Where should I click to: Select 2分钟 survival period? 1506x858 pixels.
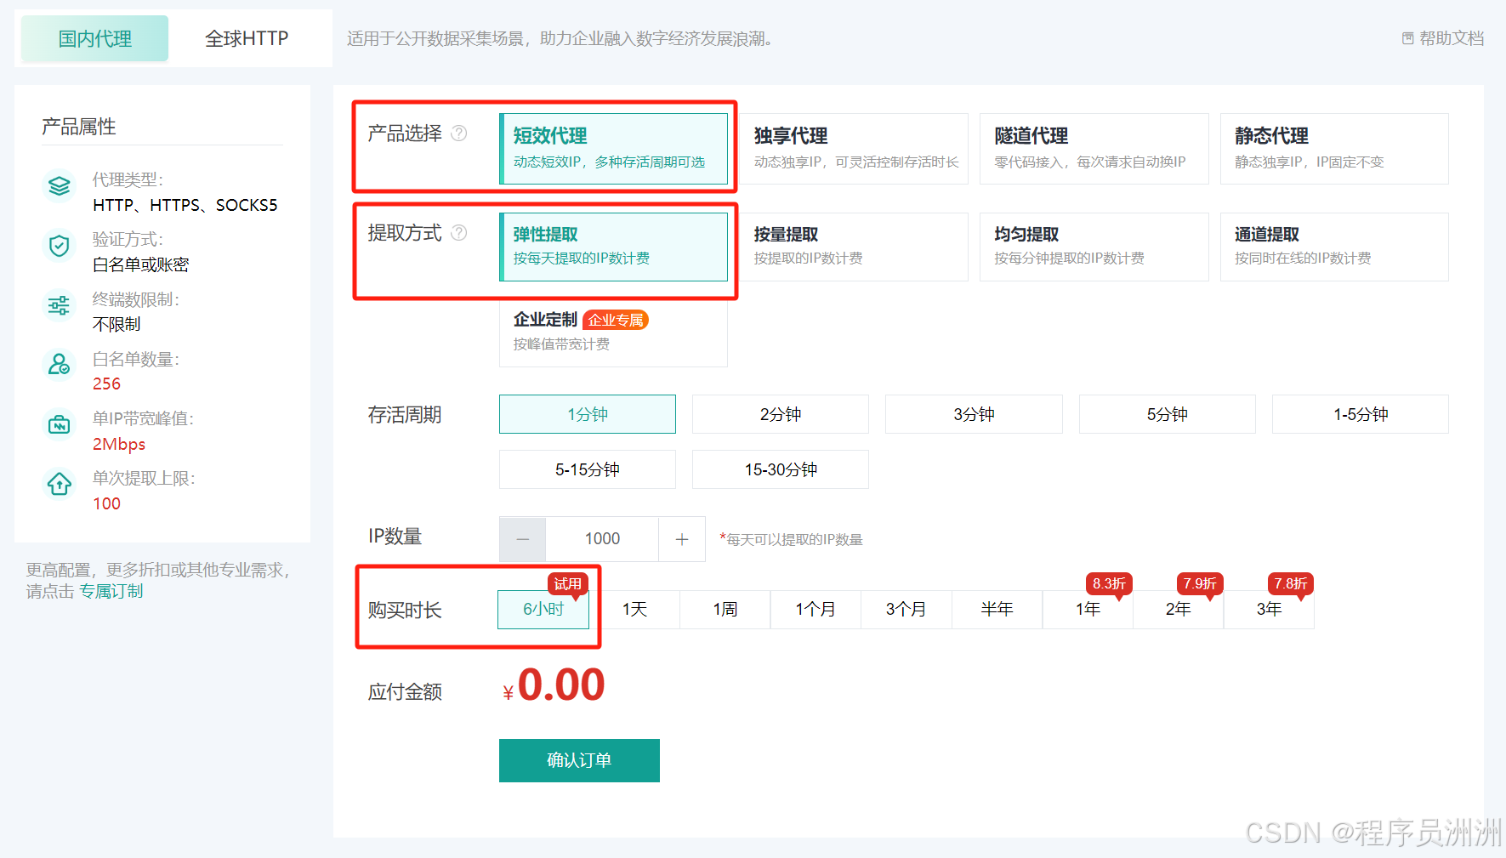(781, 414)
